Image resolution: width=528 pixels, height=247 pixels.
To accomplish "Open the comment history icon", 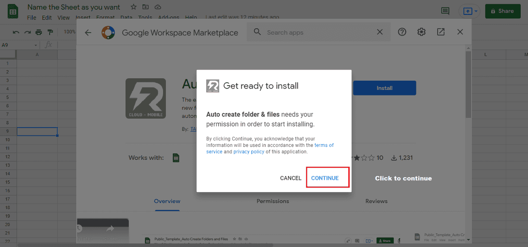I will 445,11.
